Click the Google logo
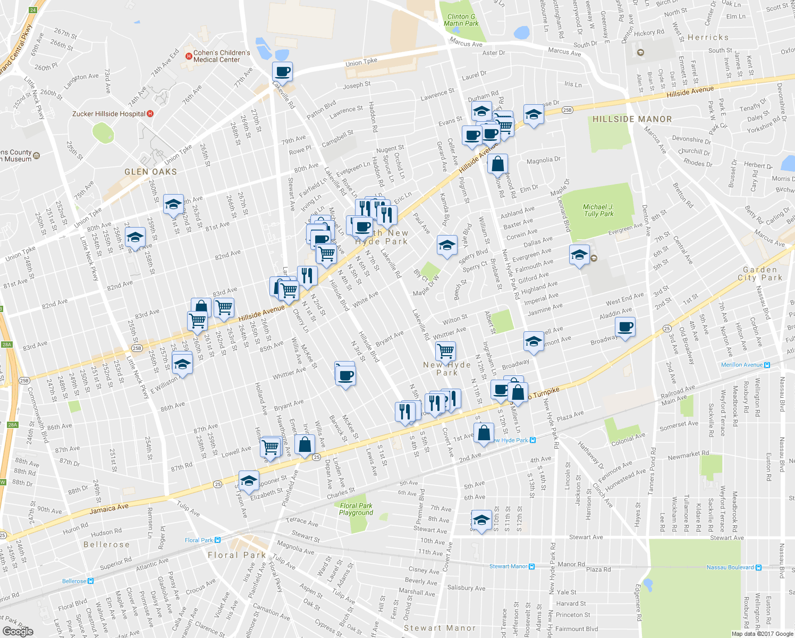 tap(18, 631)
